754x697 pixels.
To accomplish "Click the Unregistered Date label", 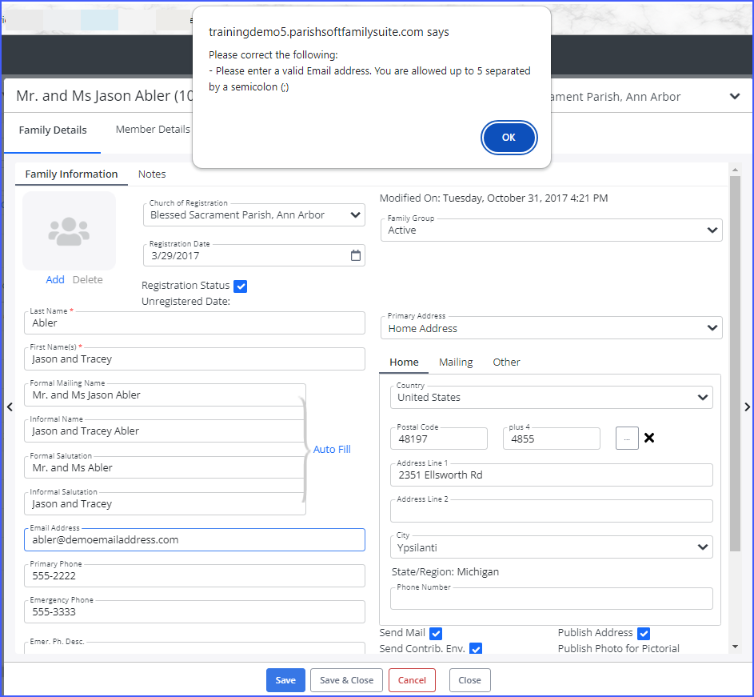I will tap(186, 302).
